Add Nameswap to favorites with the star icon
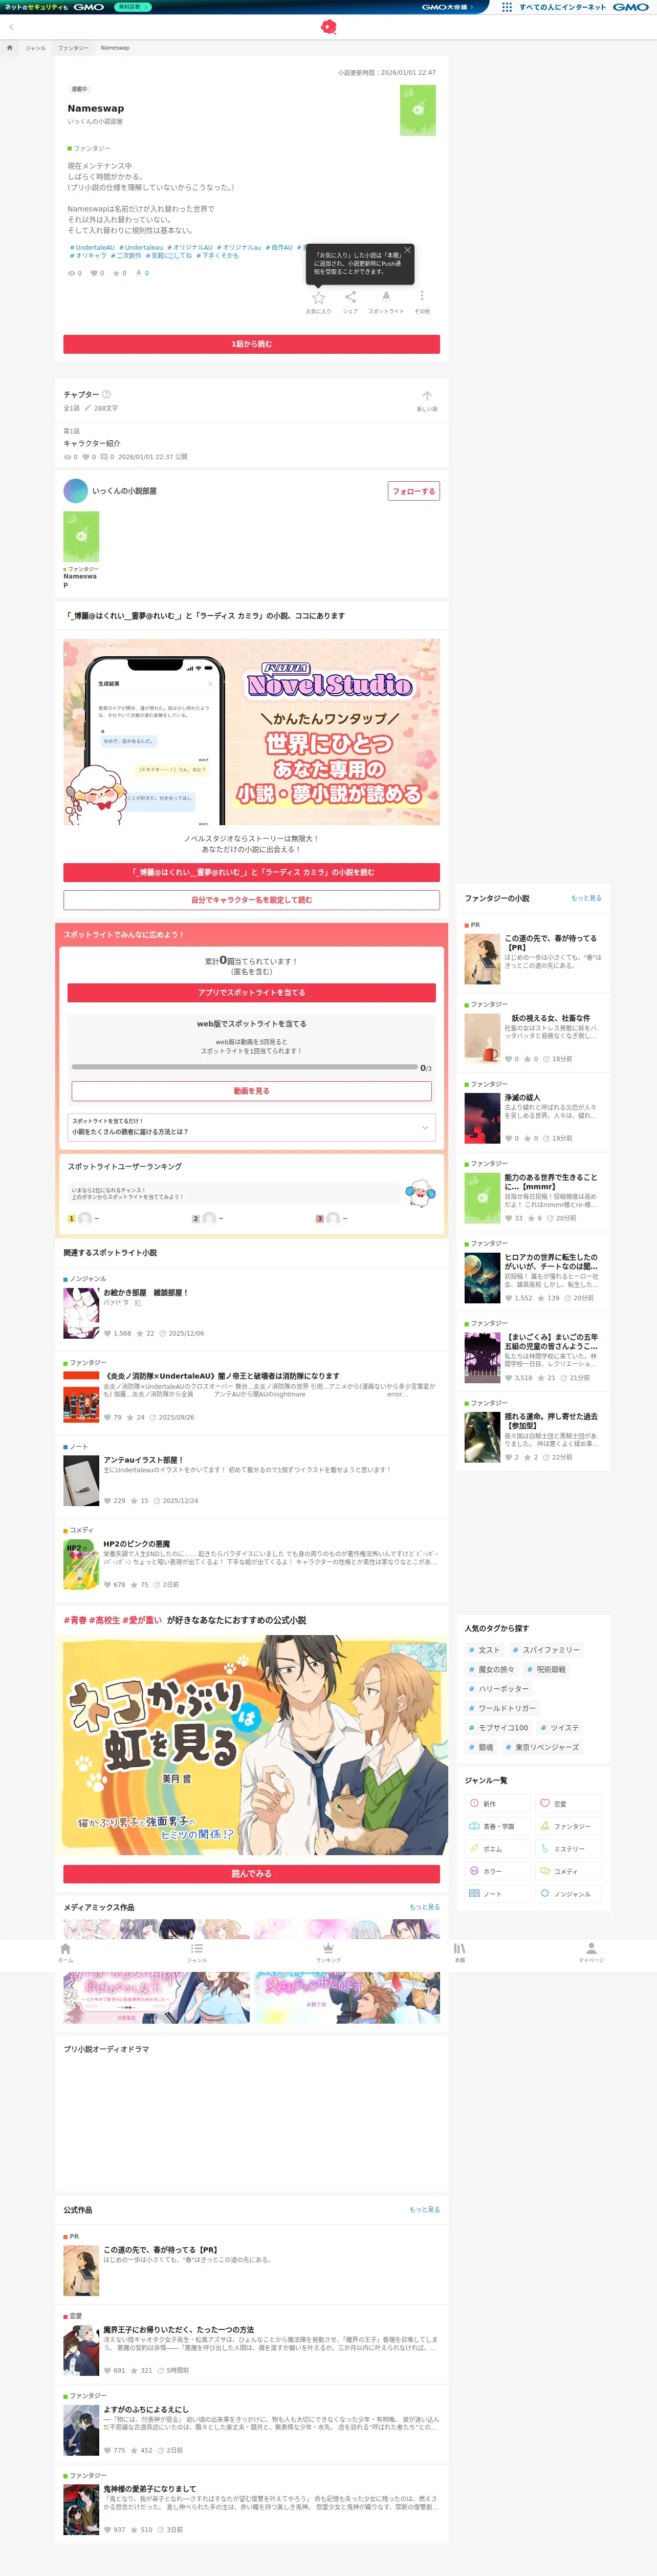657x2576 pixels. tap(318, 298)
